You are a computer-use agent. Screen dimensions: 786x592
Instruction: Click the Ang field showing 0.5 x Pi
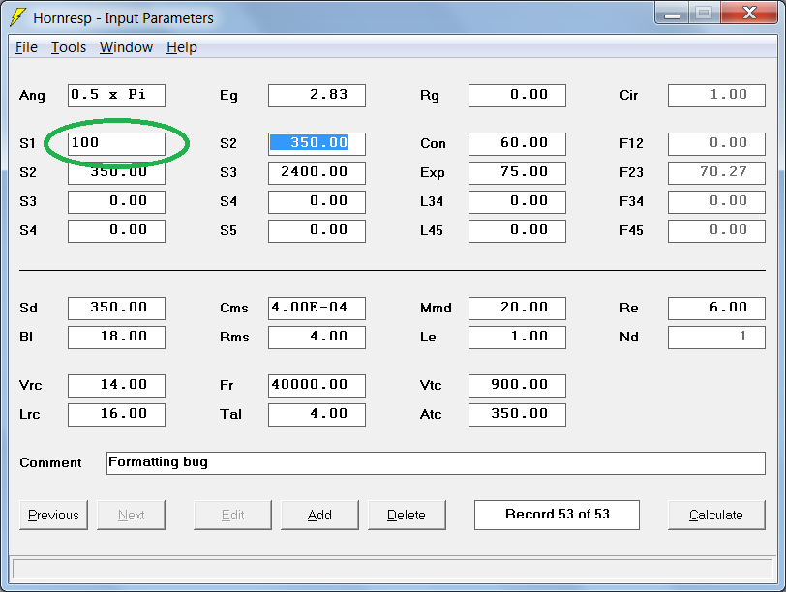116,96
